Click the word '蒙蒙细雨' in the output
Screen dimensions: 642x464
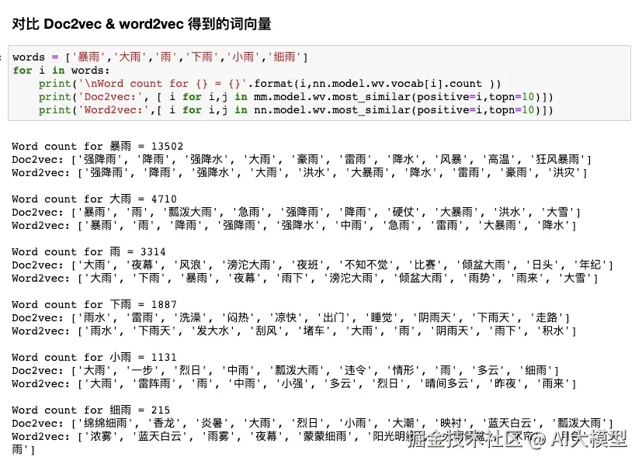pos(324,437)
